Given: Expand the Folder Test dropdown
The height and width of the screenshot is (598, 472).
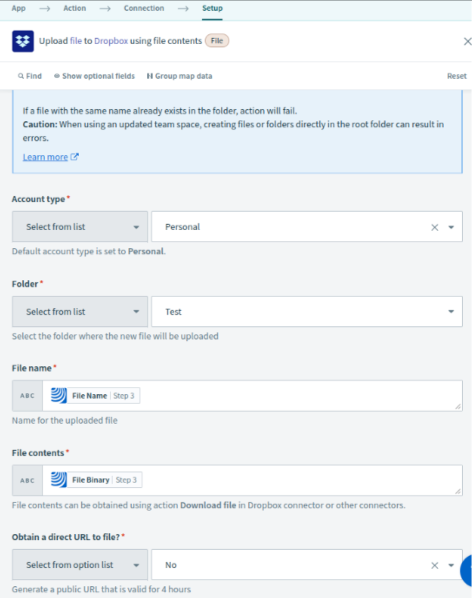Looking at the screenshot, I should [451, 312].
